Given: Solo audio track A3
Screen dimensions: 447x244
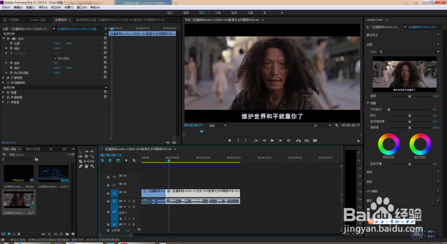Looking at the screenshot, I should click(130, 224).
